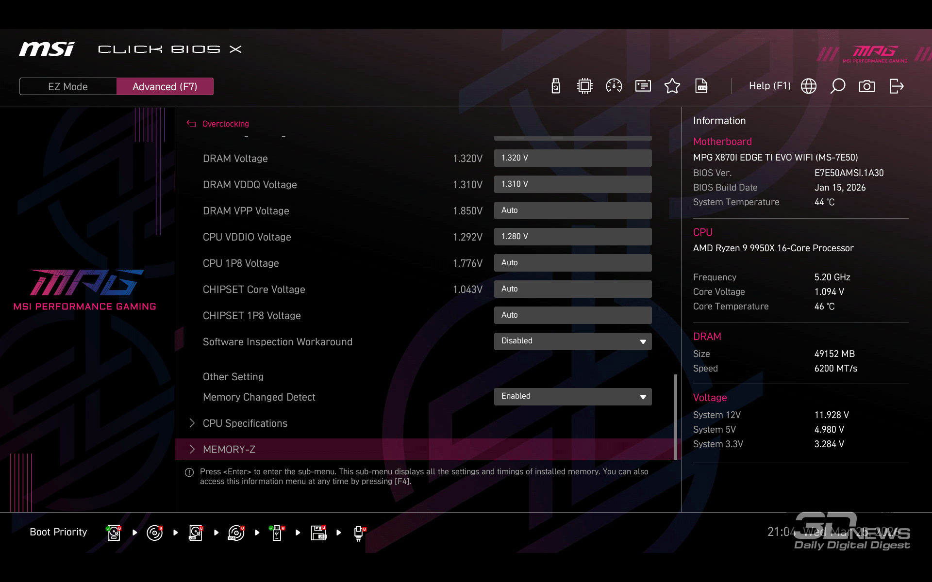Open search with magnifier icon
Viewport: 932px width, 582px height.
(x=838, y=86)
